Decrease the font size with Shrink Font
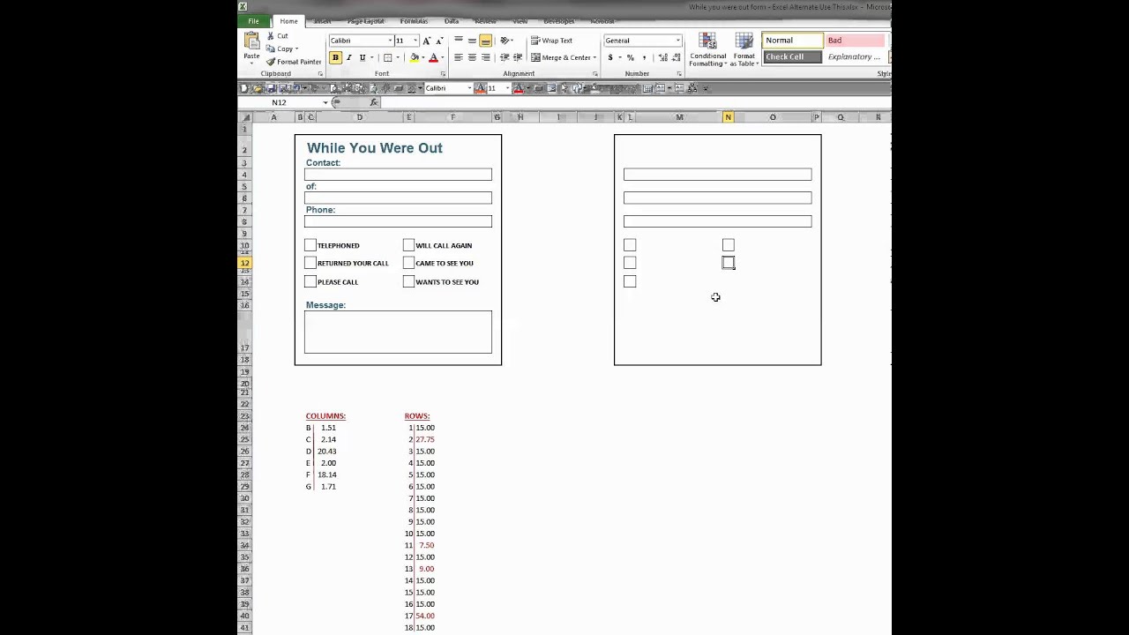The height and width of the screenshot is (635, 1129). tap(439, 41)
